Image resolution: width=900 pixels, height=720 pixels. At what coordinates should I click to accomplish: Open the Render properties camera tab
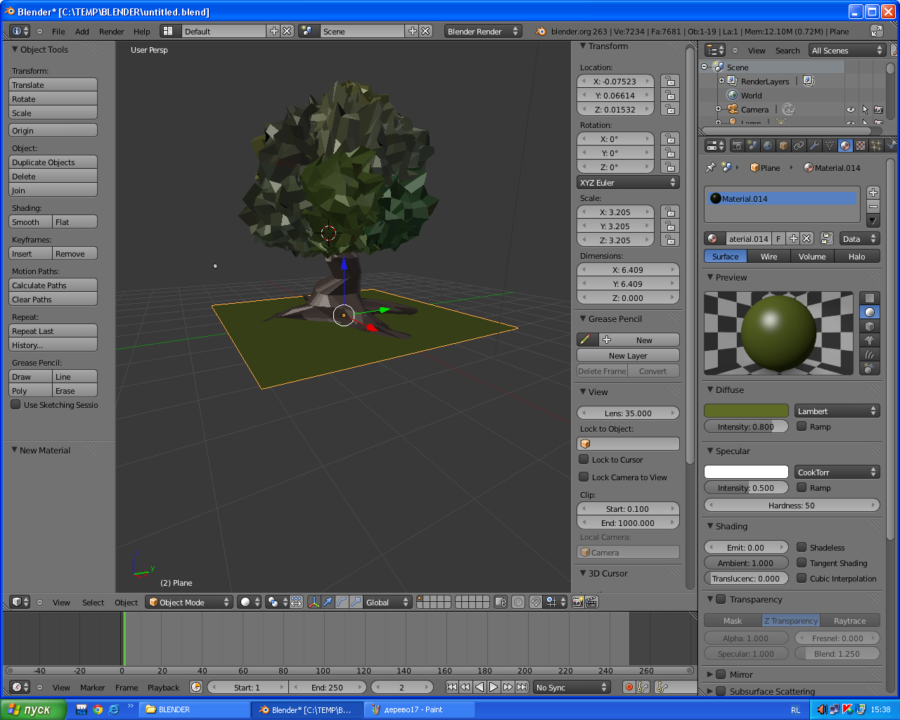pos(737,146)
